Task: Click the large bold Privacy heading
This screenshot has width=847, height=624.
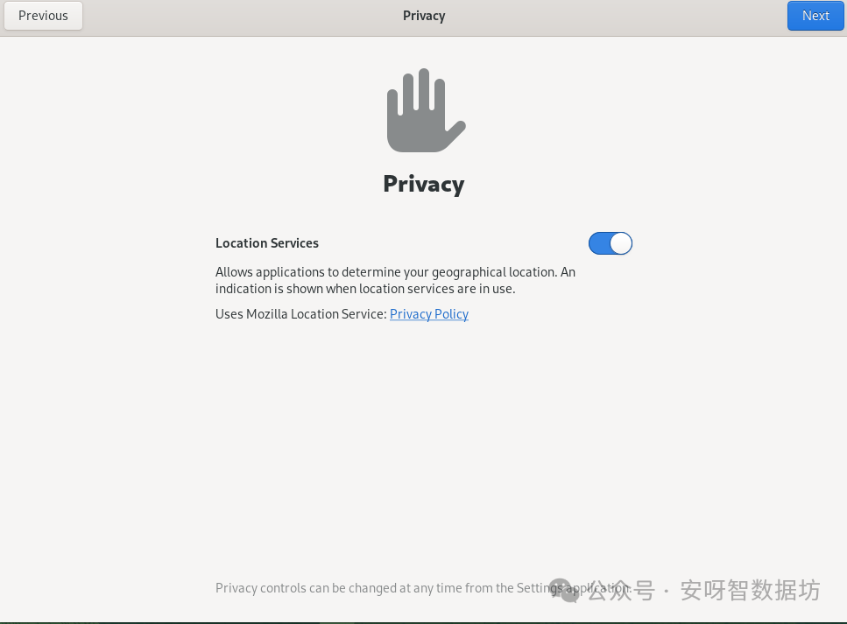Action: tap(424, 184)
